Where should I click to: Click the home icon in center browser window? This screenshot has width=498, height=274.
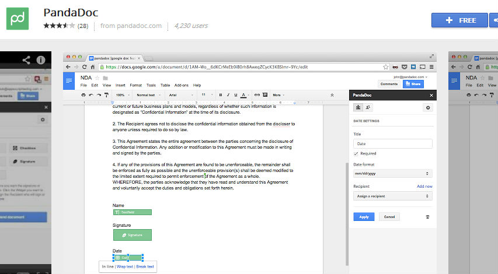click(x=93, y=67)
